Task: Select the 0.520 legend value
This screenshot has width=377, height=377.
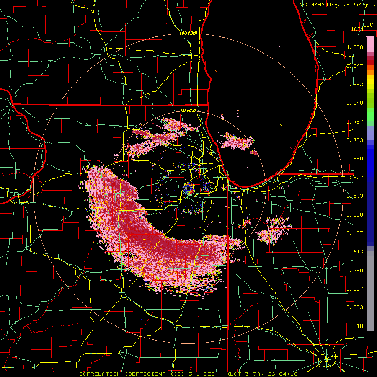Action: click(355, 215)
